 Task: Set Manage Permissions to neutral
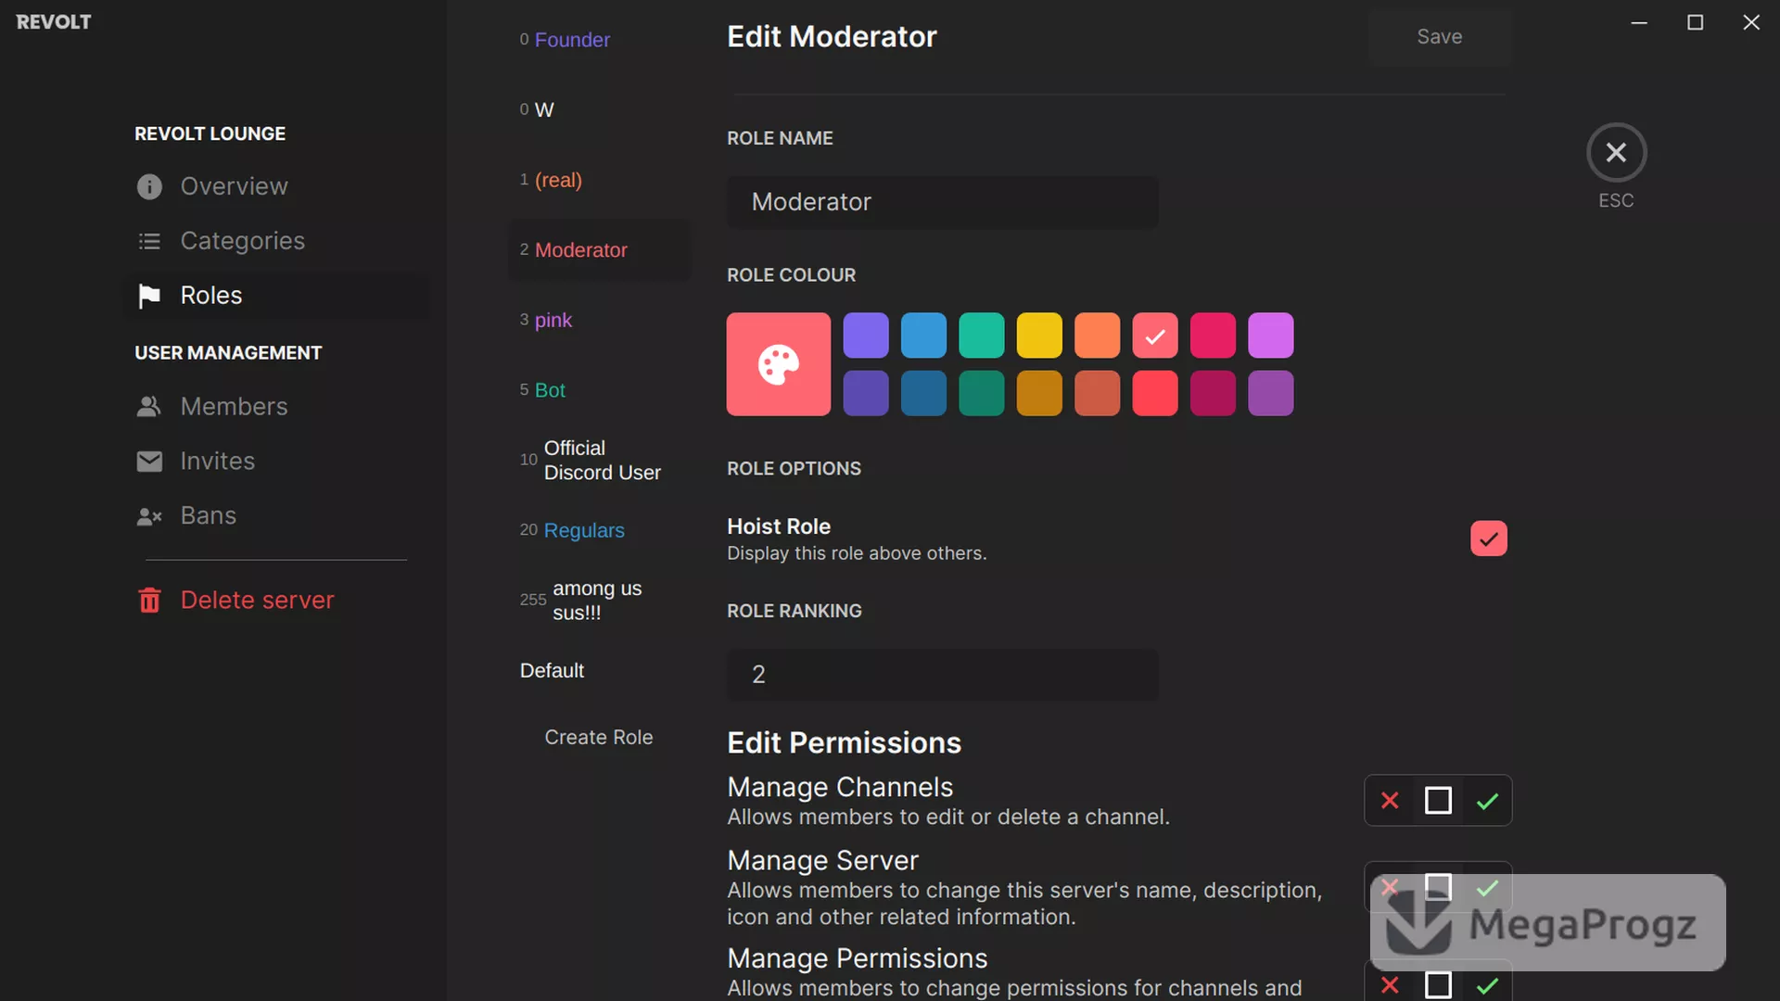pyautogui.click(x=1438, y=984)
